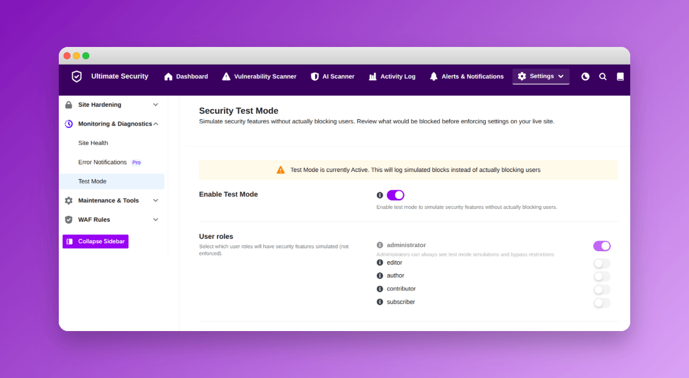Click the Ultimate Security brand name
Image resolution: width=689 pixels, height=378 pixels.
point(119,76)
